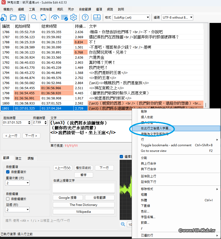
Task: Open the 編輯 menu
Action: [x=21, y=9]
